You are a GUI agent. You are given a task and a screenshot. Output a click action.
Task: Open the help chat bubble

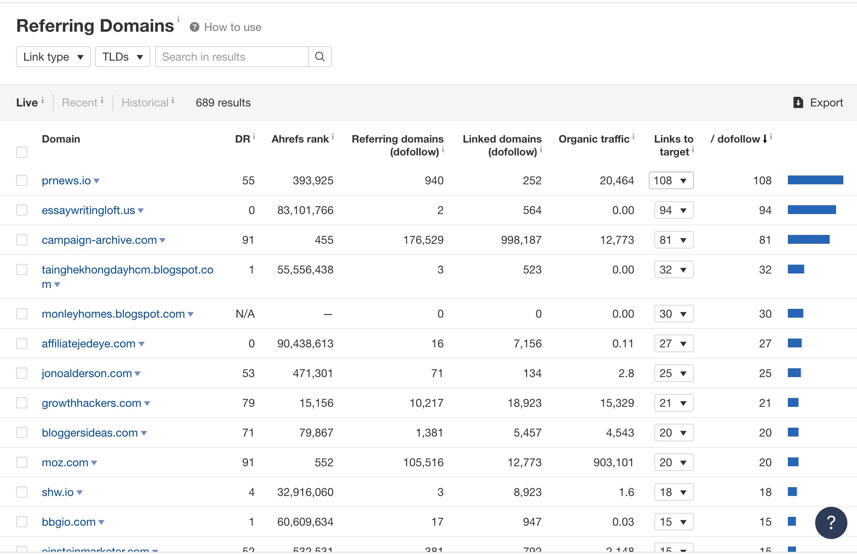[x=831, y=522]
